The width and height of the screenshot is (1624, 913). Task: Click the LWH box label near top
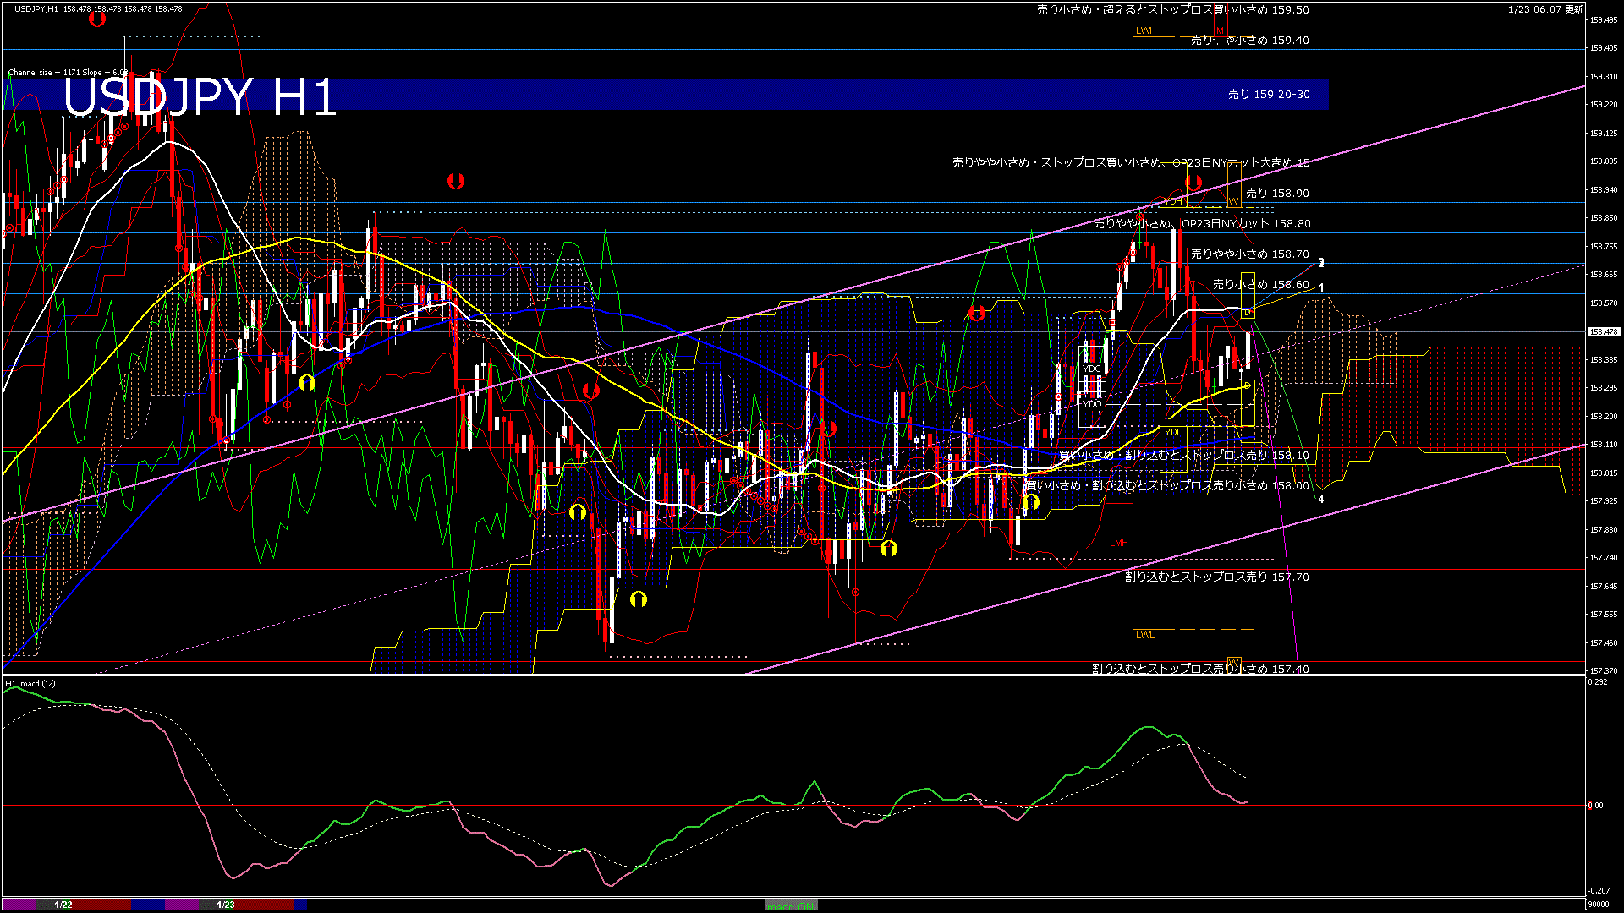(x=1145, y=30)
